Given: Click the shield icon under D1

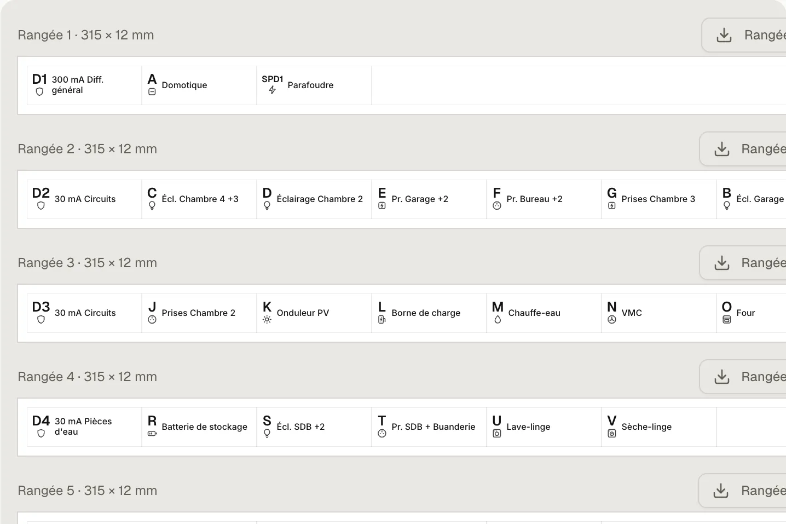Looking at the screenshot, I should coord(39,92).
